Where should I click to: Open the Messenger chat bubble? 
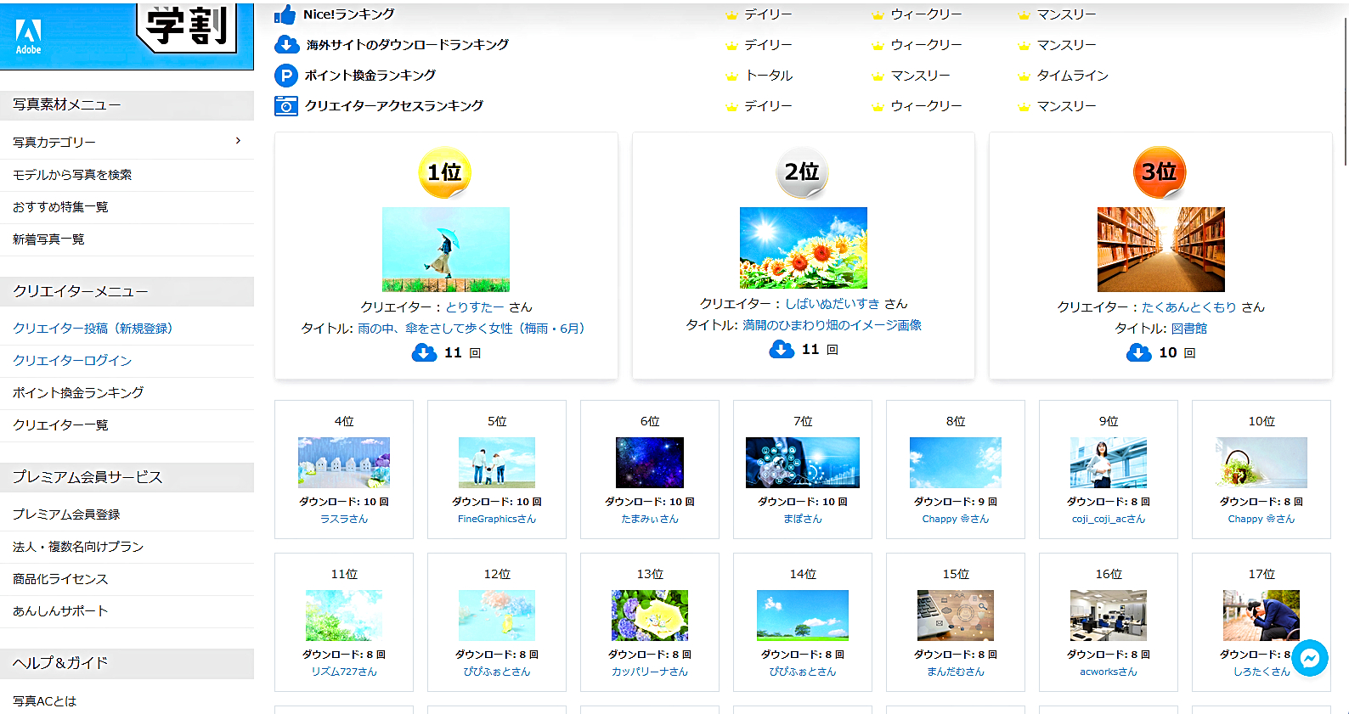tap(1310, 658)
